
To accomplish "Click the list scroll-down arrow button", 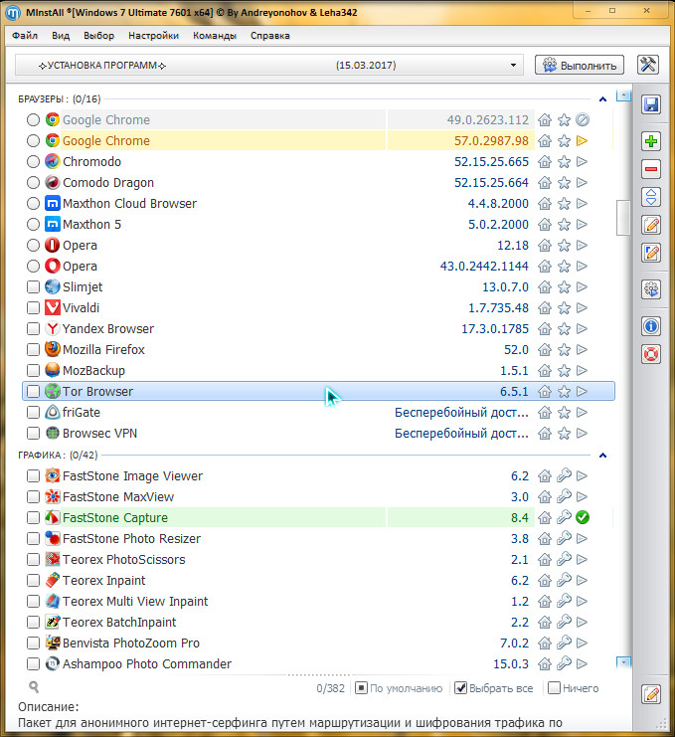I will [623, 661].
